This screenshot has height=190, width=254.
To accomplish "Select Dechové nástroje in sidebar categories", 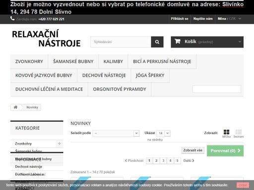I will pyautogui.click(x=28, y=167).
